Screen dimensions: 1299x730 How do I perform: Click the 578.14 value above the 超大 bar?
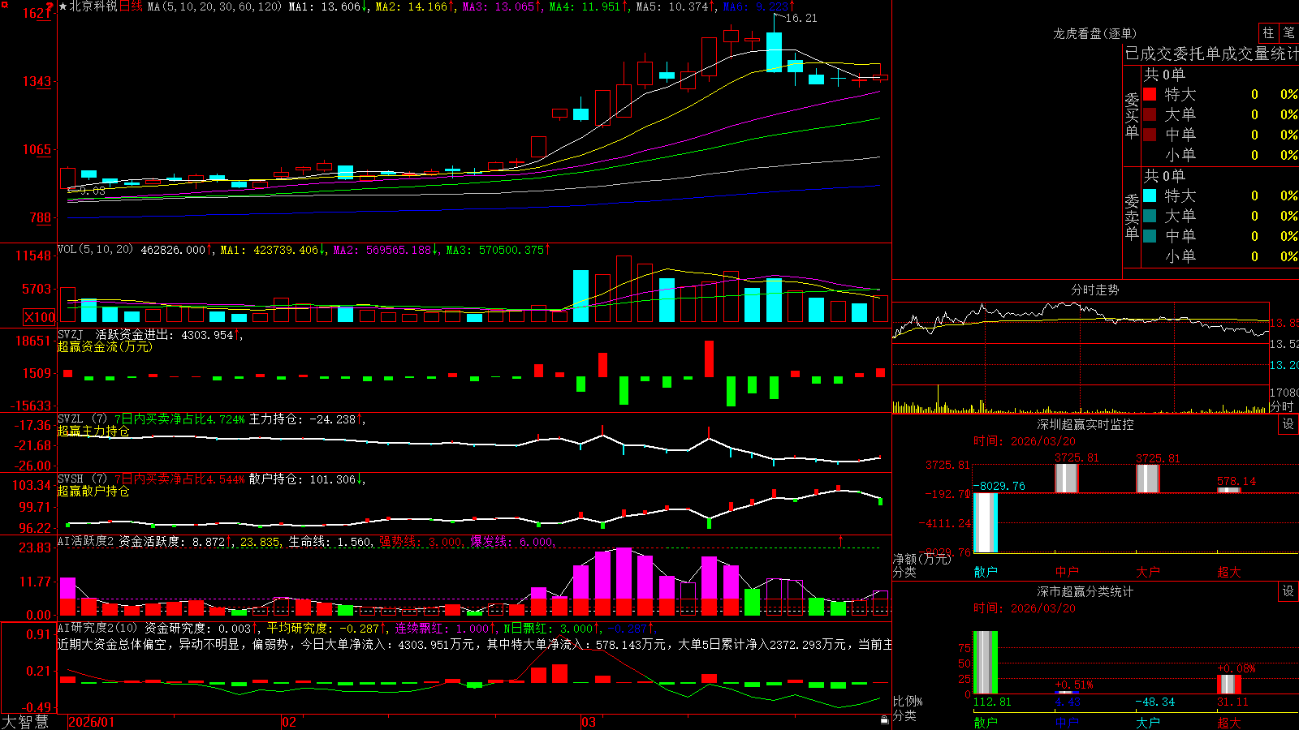click(x=1236, y=481)
